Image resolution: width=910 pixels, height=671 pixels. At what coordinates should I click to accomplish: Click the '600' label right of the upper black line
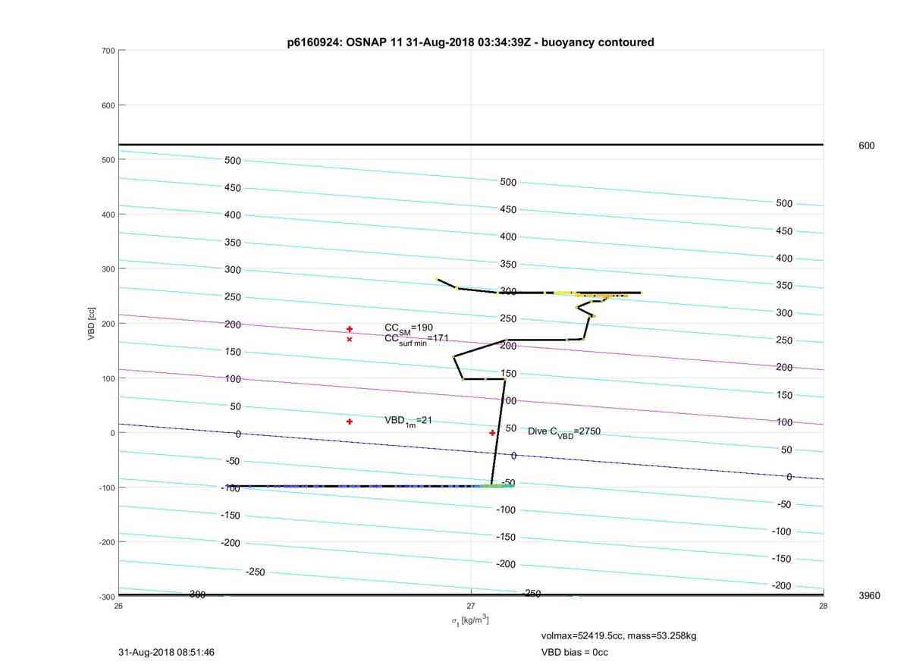866,146
